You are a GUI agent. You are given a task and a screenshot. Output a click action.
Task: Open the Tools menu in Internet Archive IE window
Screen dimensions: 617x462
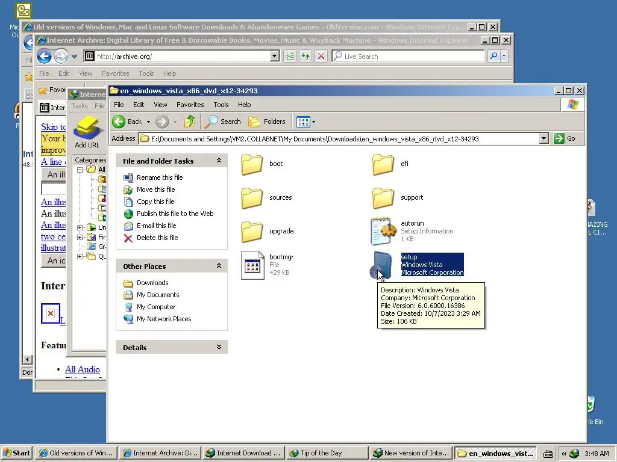click(x=146, y=73)
